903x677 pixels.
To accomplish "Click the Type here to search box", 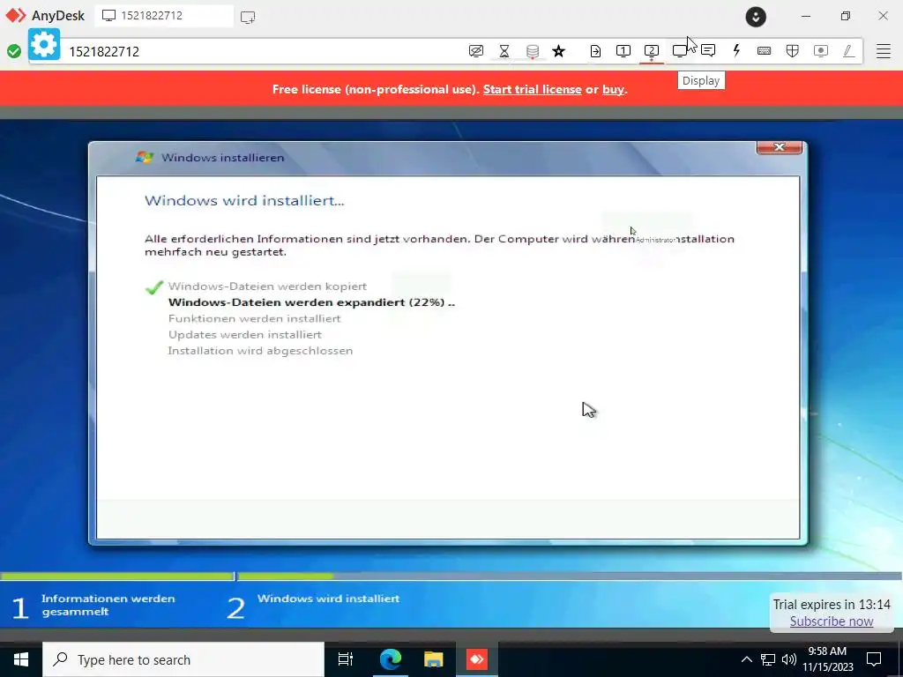I will coord(183,659).
